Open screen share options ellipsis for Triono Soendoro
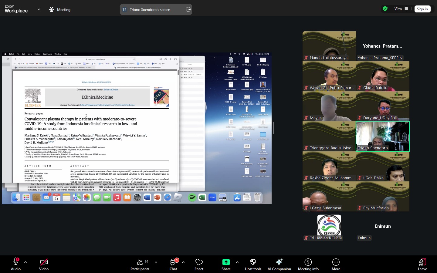 click(188, 10)
